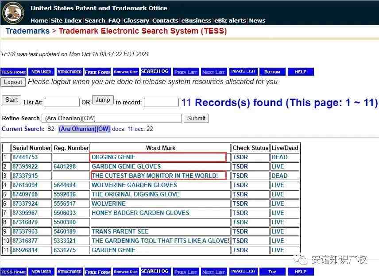379x276 pixels.
Task: Click TESS Home in the bottom toolbar
Action: (x=13, y=272)
